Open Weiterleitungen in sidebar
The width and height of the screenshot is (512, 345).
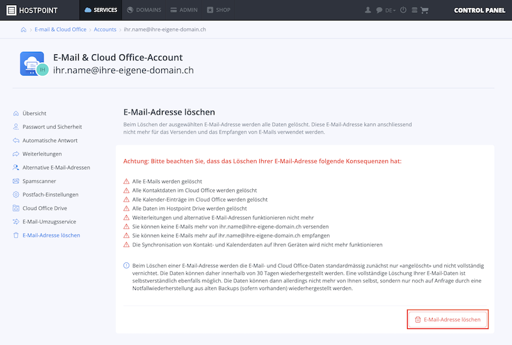click(x=42, y=154)
